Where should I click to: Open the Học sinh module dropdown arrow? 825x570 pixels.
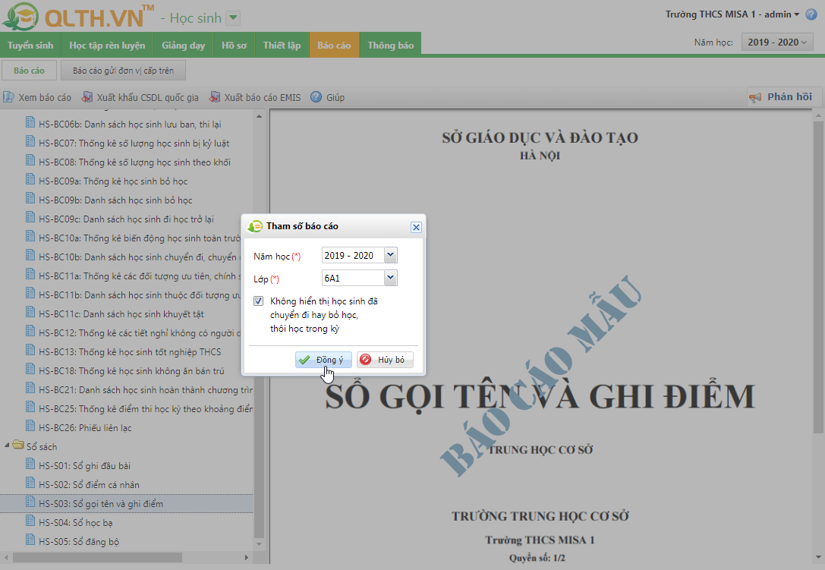coord(232,18)
